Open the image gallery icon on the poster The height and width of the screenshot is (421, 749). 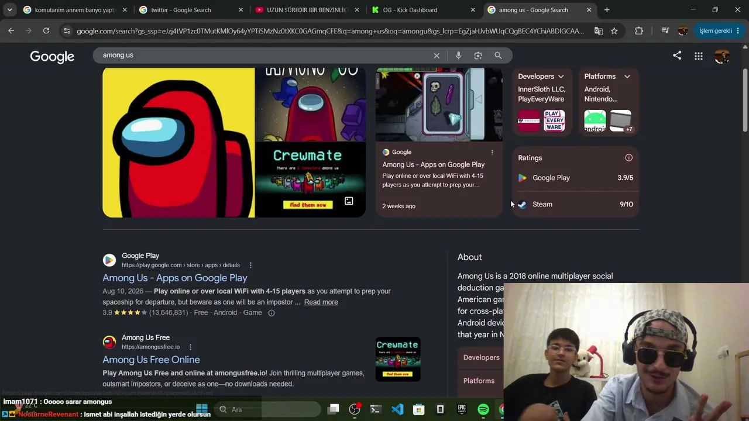point(349,201)
